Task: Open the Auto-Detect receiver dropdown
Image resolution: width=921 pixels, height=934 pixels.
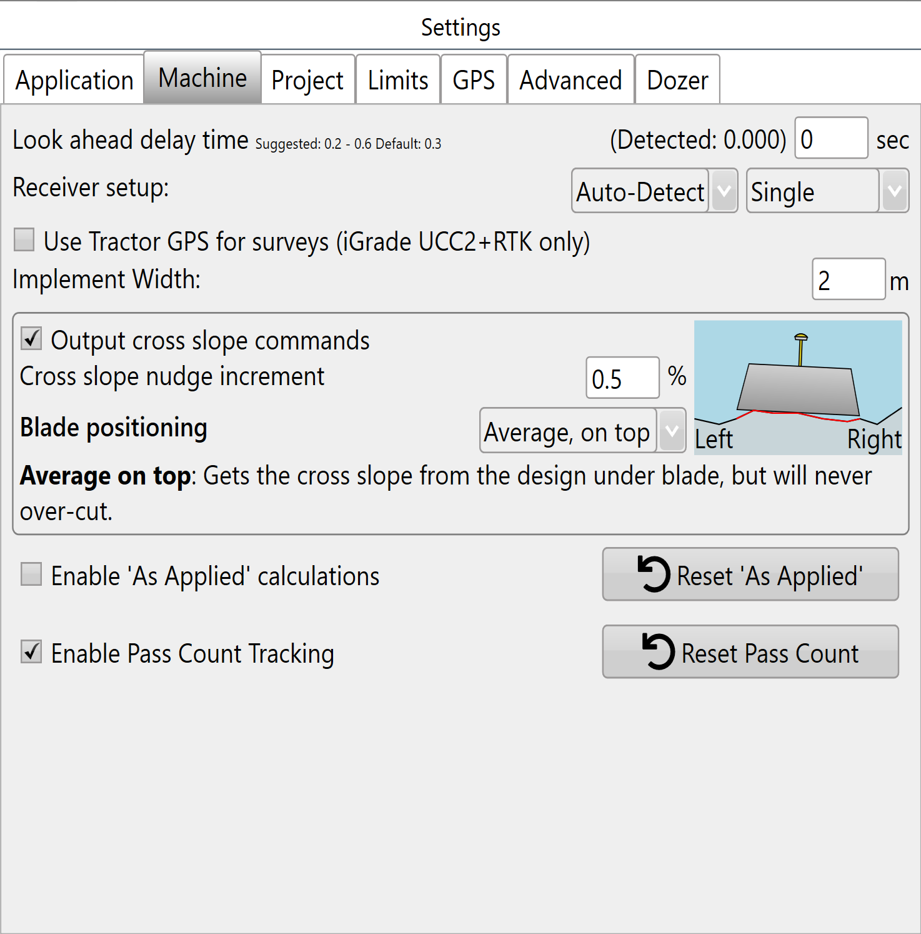Action: [x=654, y=191]
